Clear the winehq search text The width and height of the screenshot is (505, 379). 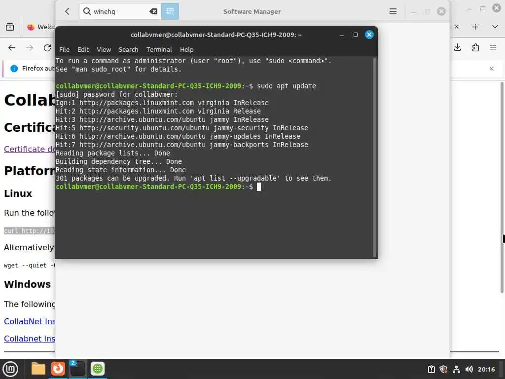[x=153, y=11]
